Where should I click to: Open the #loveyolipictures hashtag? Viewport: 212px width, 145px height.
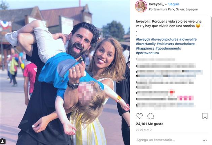pos(165,39)
